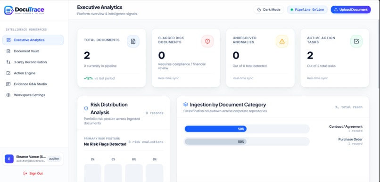
Task: Click the Eleanor Vance user name
Action: [31, 157]
